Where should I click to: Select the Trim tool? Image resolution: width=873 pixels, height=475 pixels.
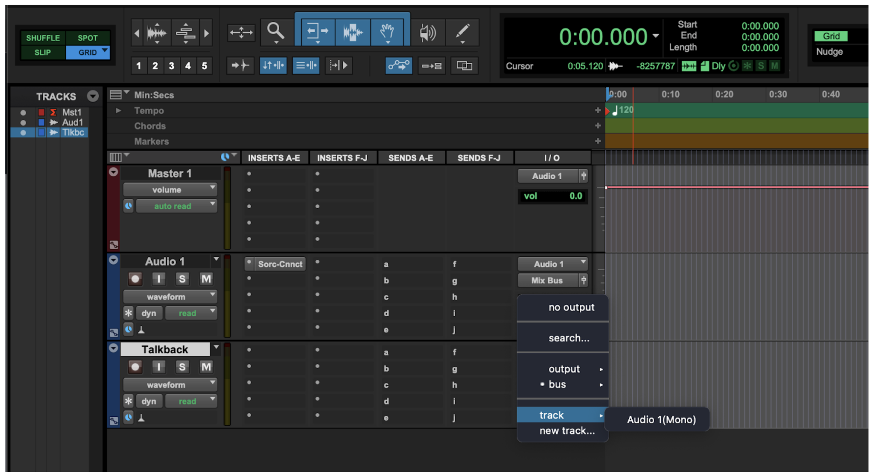pyautogui.click(x=317, y=32)
